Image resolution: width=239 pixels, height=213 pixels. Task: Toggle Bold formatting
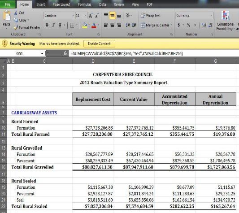47,25
